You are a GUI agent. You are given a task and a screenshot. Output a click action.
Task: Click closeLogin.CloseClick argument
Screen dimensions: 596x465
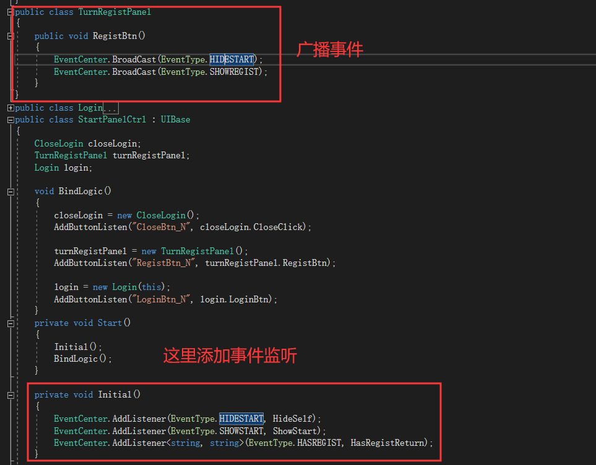(251, 227)
